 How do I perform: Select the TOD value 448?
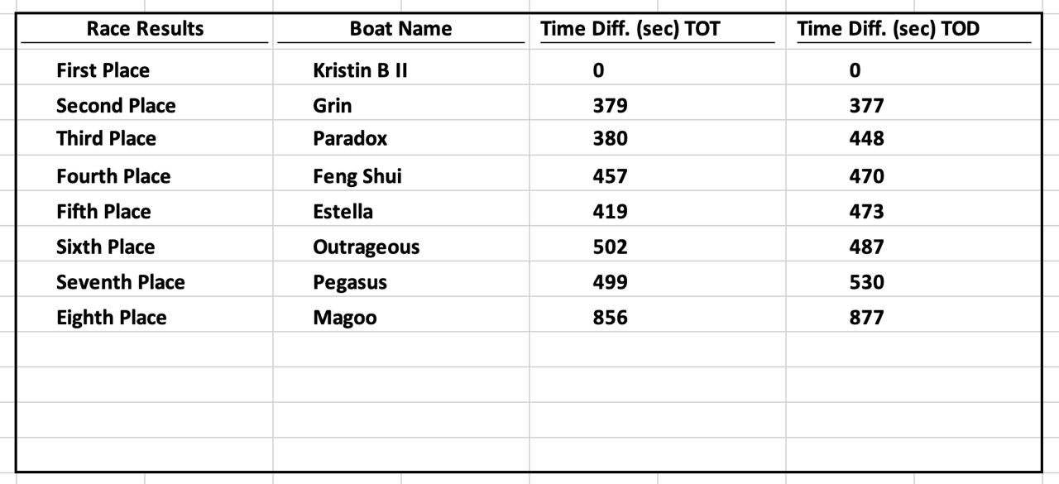click(x=866, y=138)
